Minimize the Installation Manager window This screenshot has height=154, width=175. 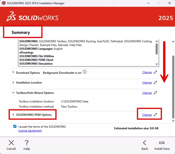[148, 3]
